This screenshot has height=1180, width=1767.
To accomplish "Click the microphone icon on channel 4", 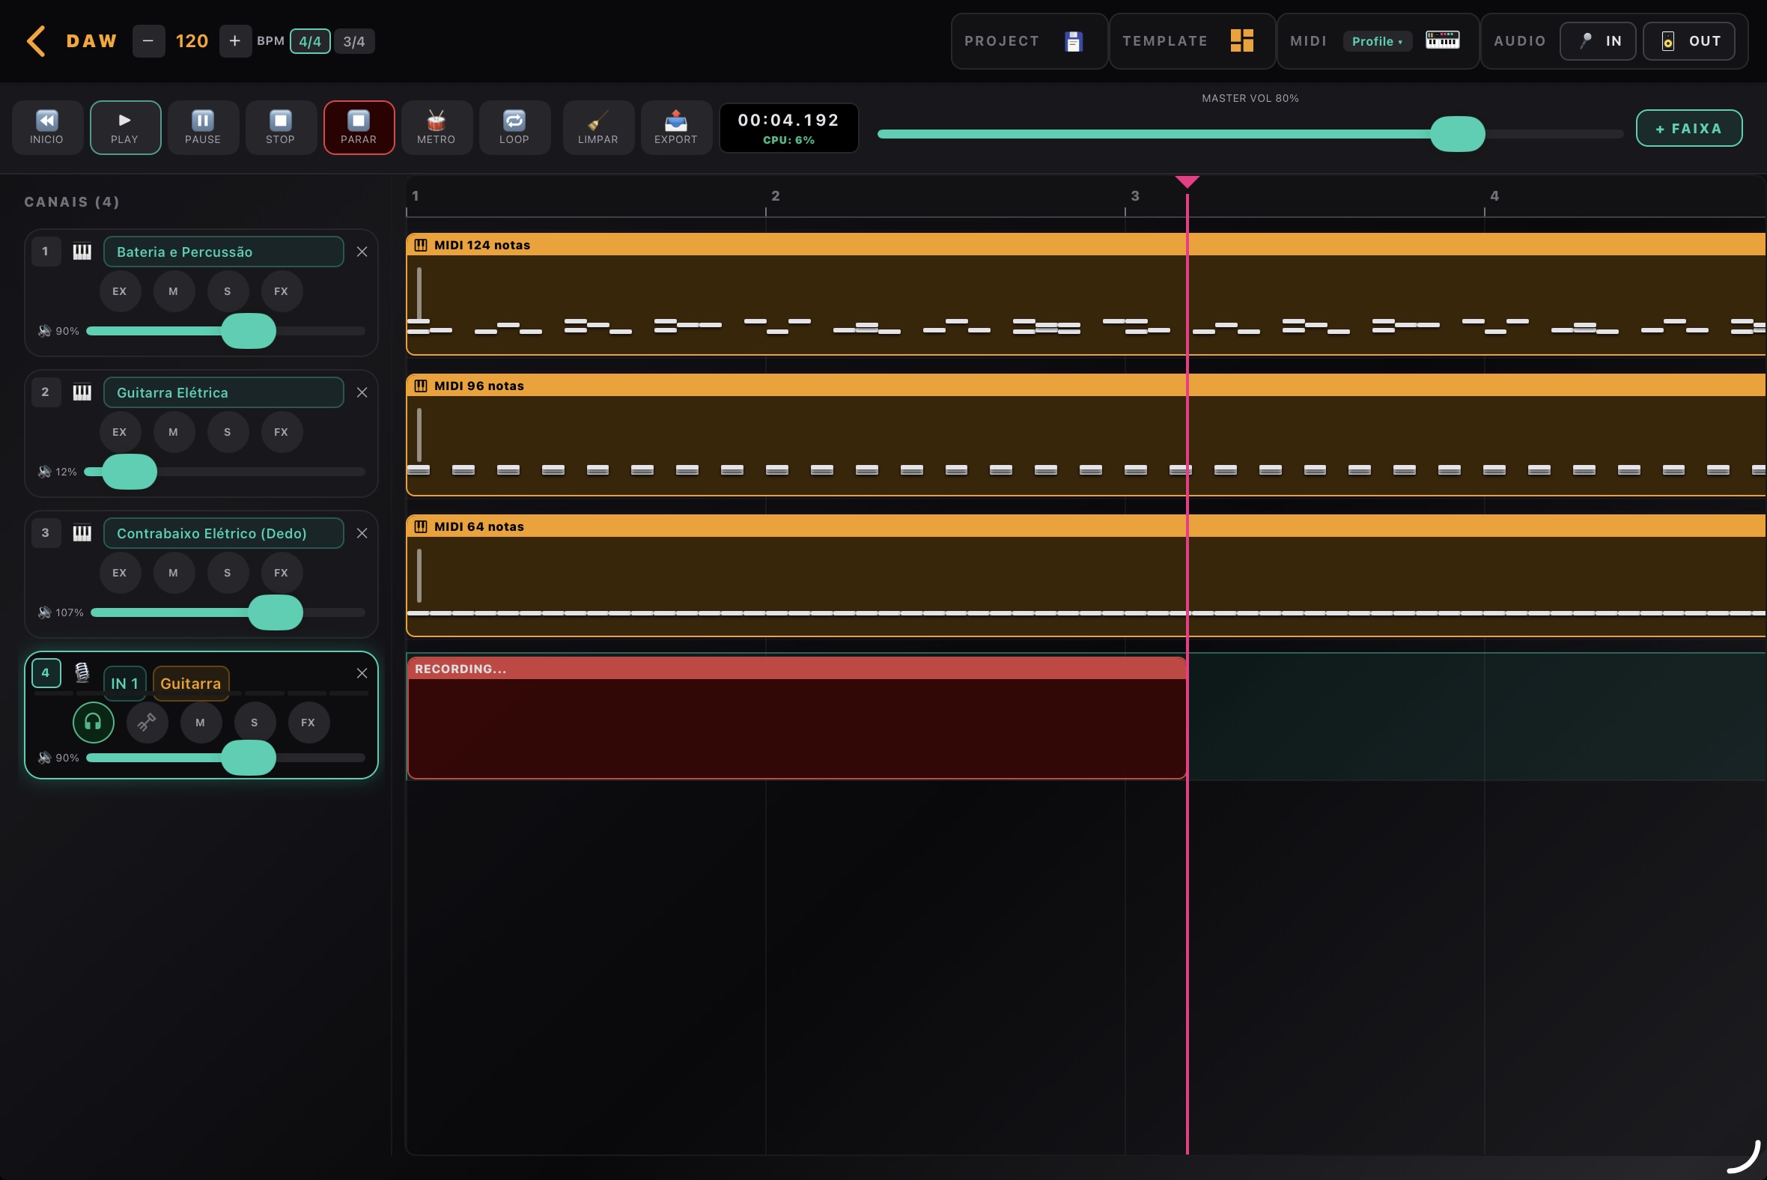I will coord(82,673).
